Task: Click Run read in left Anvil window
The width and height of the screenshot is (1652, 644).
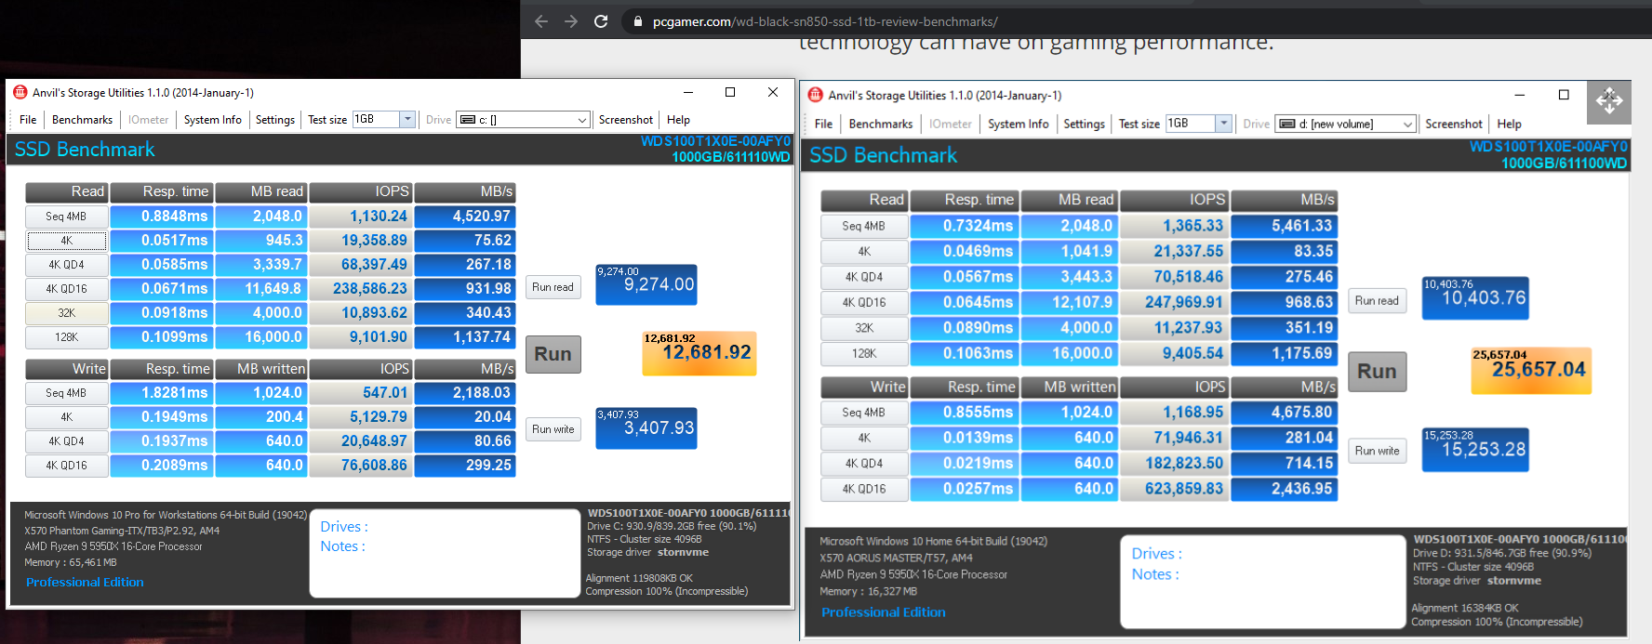Action: point(553,287)
